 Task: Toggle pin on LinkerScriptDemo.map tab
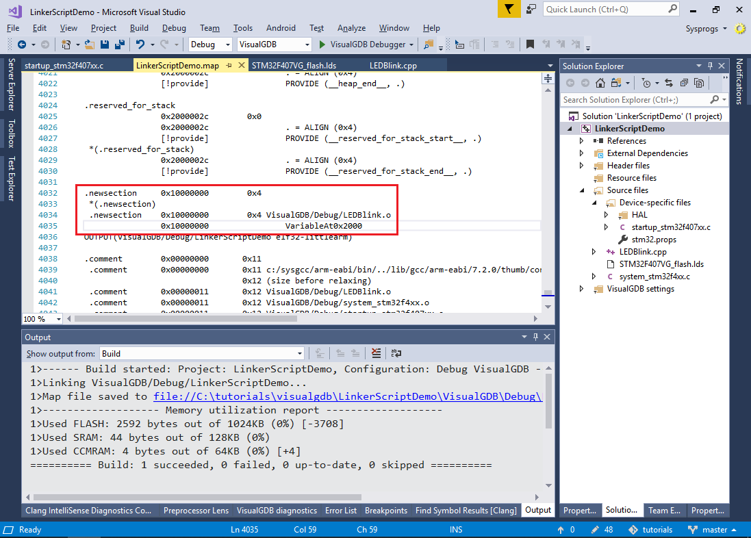point(229,66)
